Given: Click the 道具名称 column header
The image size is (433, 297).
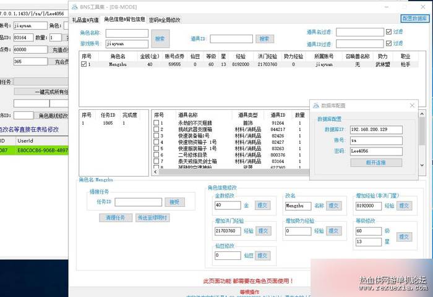Looking at the screenshot, I should (x=188, y=115).
